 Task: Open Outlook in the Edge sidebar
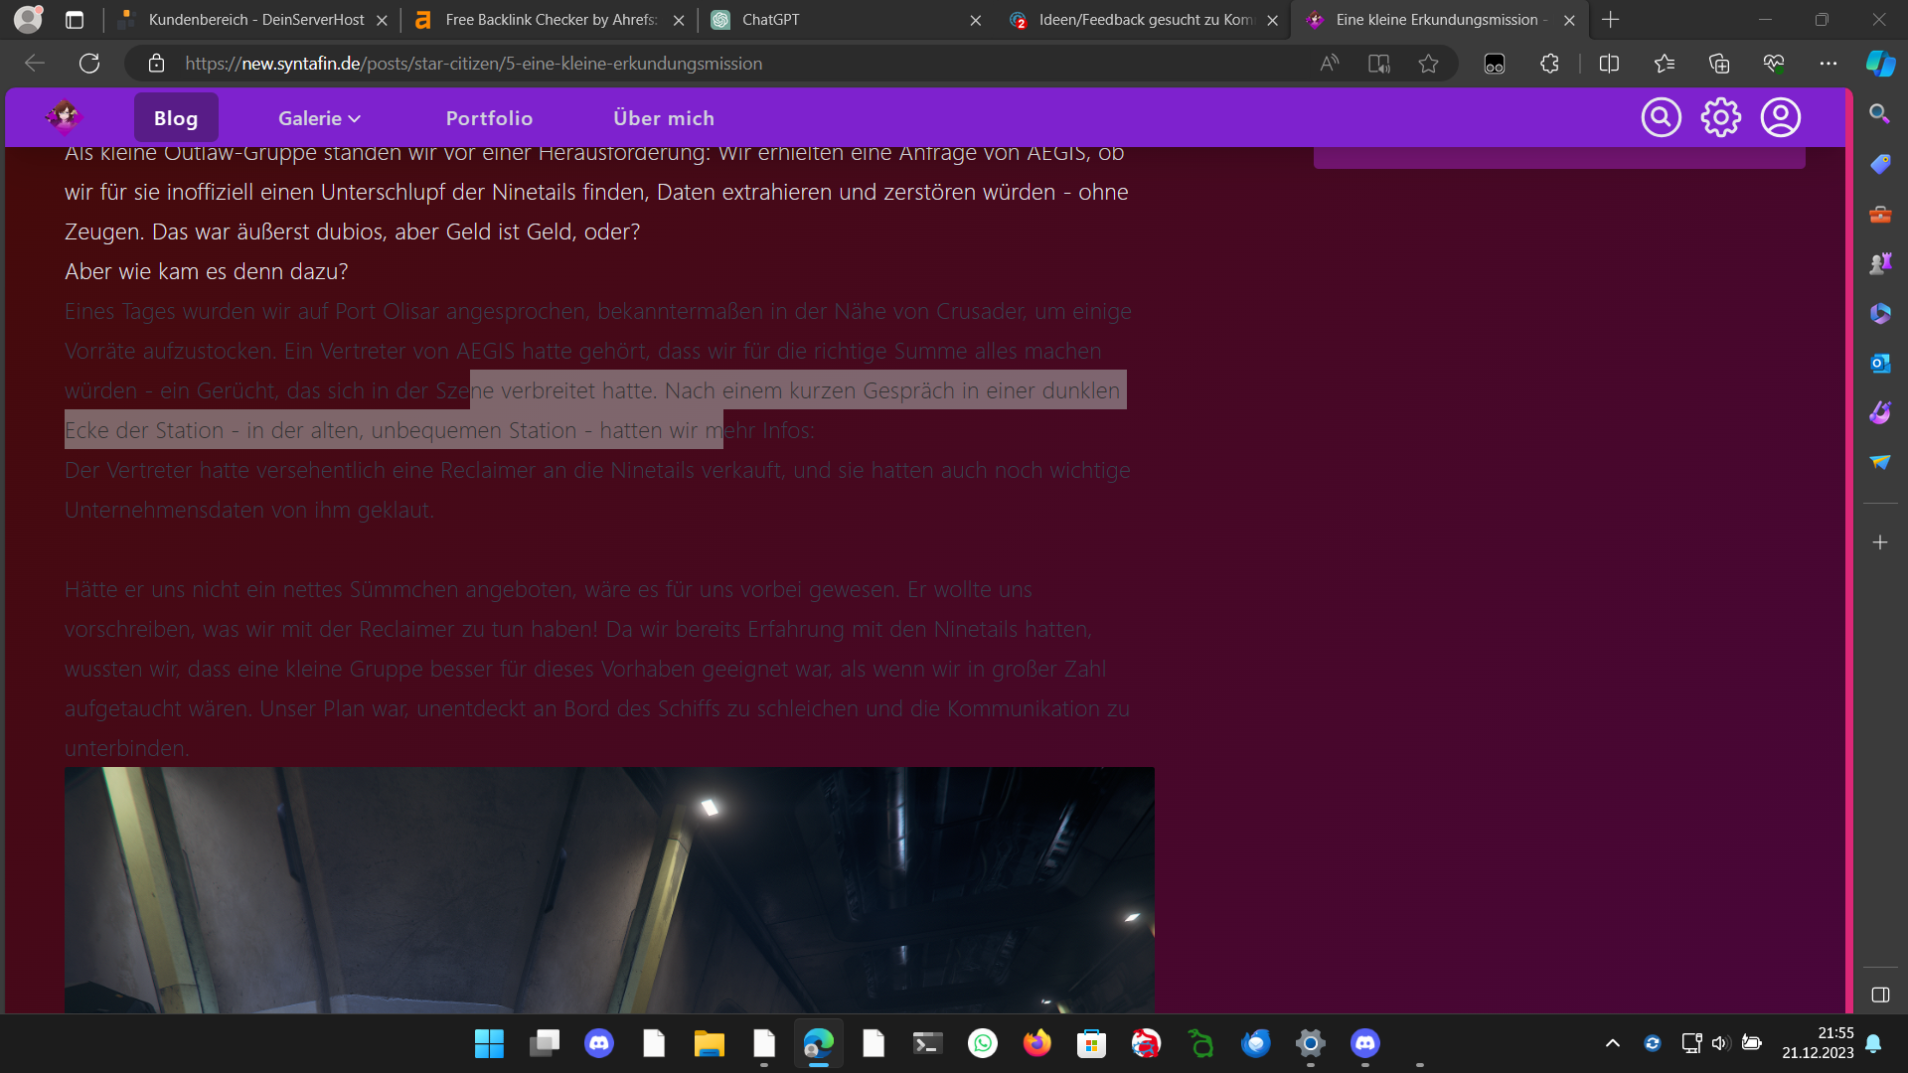click(x=1879, y=364)
